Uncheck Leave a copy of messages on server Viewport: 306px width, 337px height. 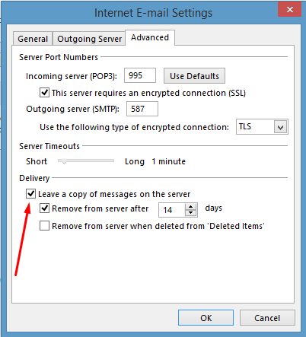click(x=30, y=194)
